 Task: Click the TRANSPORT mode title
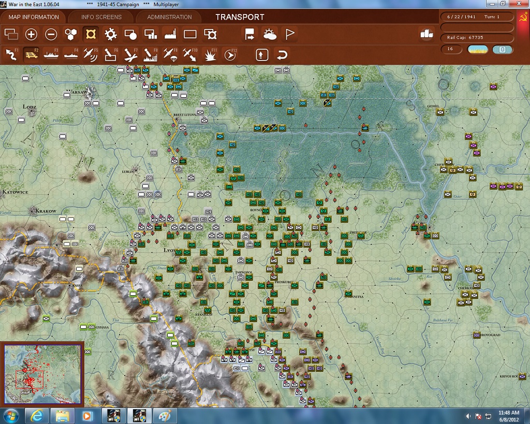pos(240,17)
